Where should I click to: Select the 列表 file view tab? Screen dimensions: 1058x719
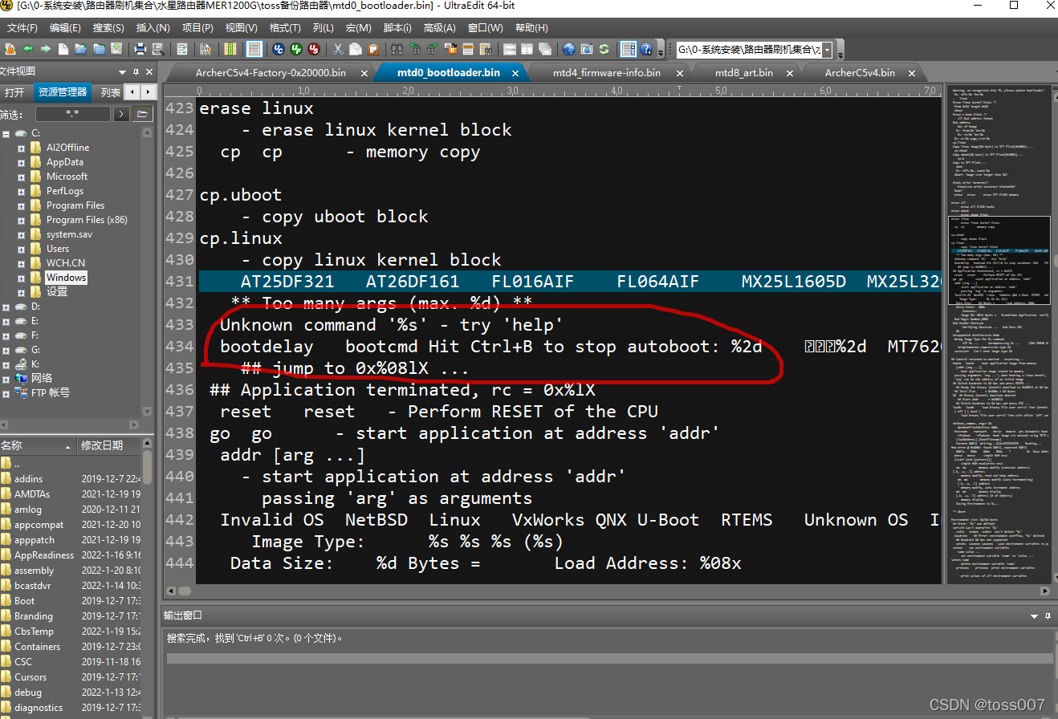[x=111, y=92]
